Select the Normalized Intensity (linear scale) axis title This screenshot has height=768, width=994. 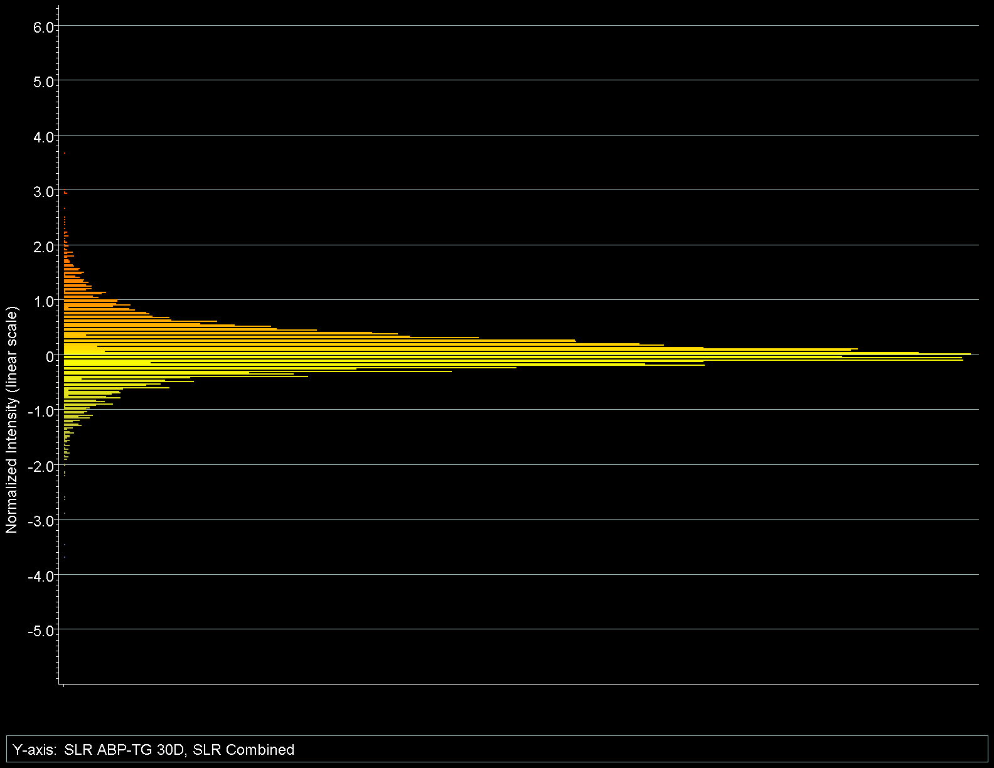pyautogui.click(x=12, y=419)
